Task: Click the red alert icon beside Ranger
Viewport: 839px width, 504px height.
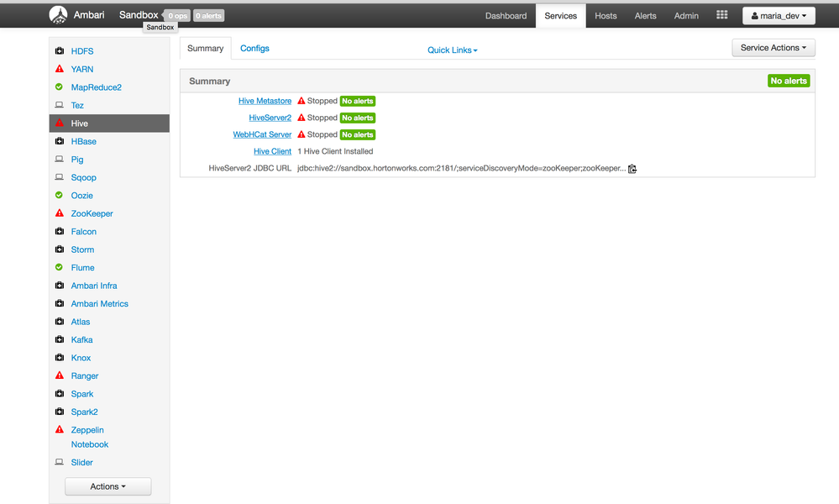Action: point(60,375)
